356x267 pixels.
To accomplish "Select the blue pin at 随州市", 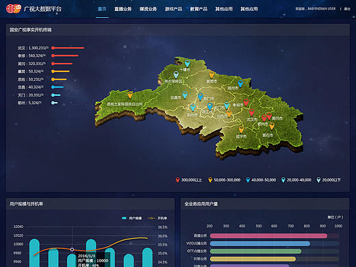I will (x=240, y=84).
